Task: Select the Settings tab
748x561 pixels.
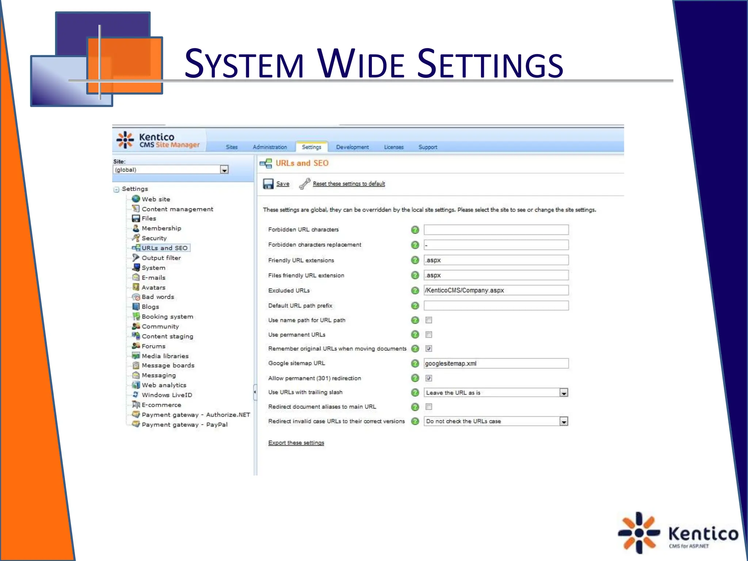Action: [x=312, y=147]
